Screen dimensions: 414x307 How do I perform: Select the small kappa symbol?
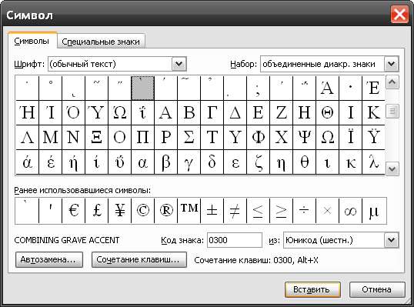coord(351,162)
